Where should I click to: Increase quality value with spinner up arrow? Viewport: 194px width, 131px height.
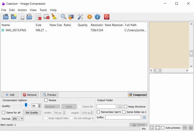(39, 105)
